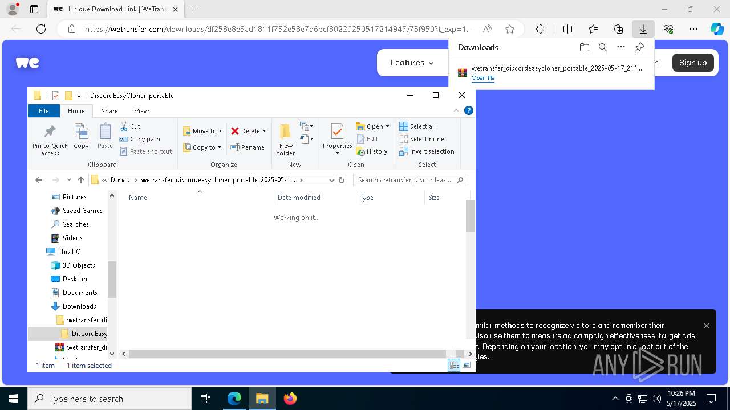The height and width of the screenshot is (410, 730).
Task: Open a new browser tab
Action: click(x=194, y=9)
